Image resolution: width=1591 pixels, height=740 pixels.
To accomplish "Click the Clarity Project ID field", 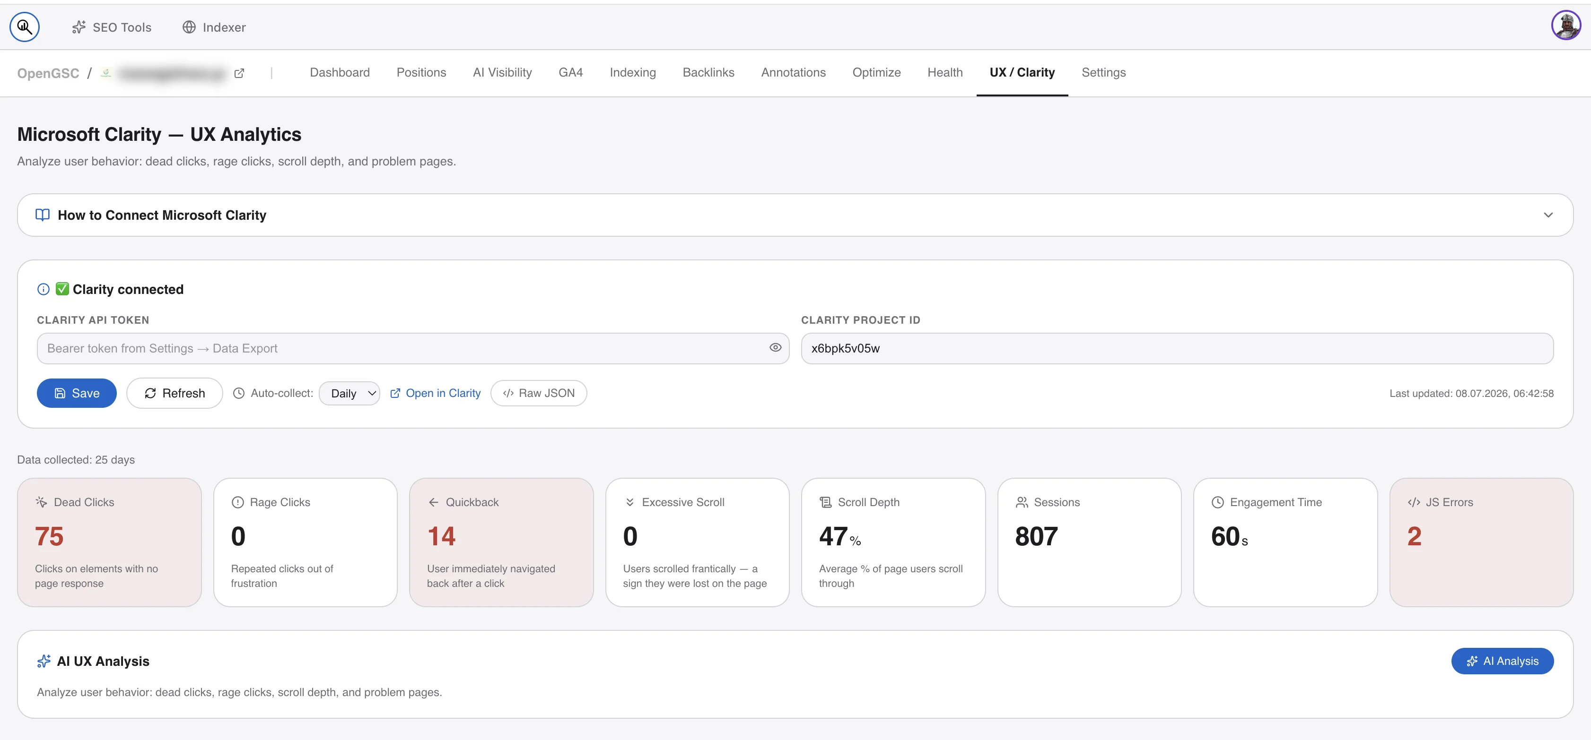I will pyautogui.click(x=1177, y=348).
